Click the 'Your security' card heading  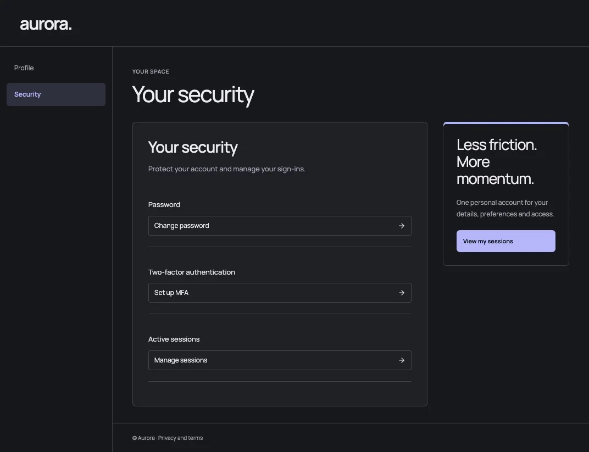tap(193, 147)
